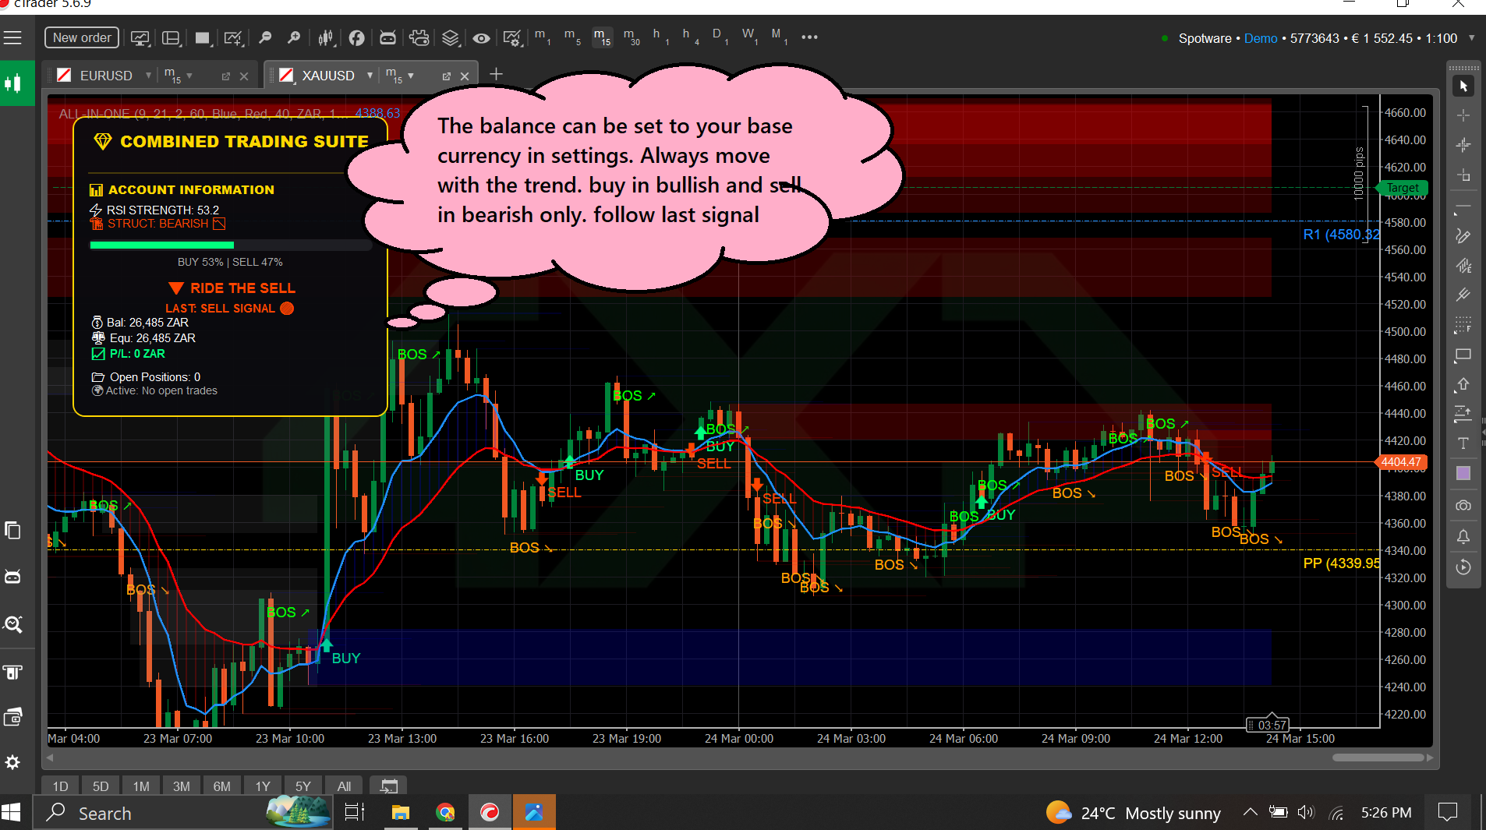Screen dimensions: 1486x830
Task: Select the Text drawing tool
Action: pyautogui.click(x=1463, y=443)
